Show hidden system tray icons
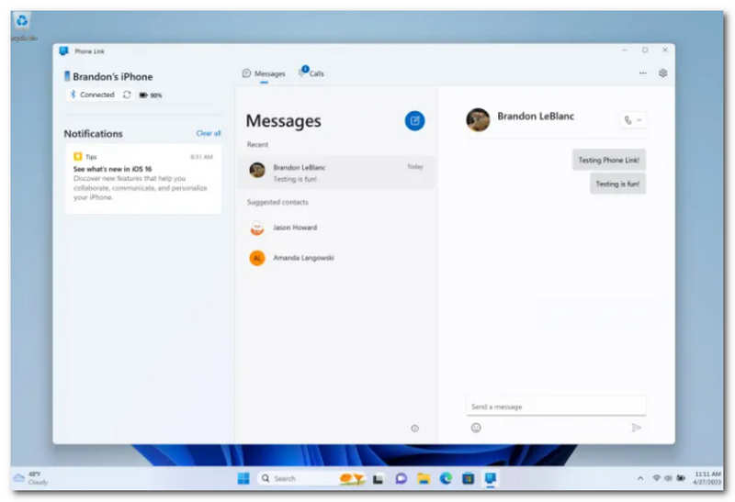Viewport: 735px width, 502px height. pyautogui.click(x=640, y=478)
